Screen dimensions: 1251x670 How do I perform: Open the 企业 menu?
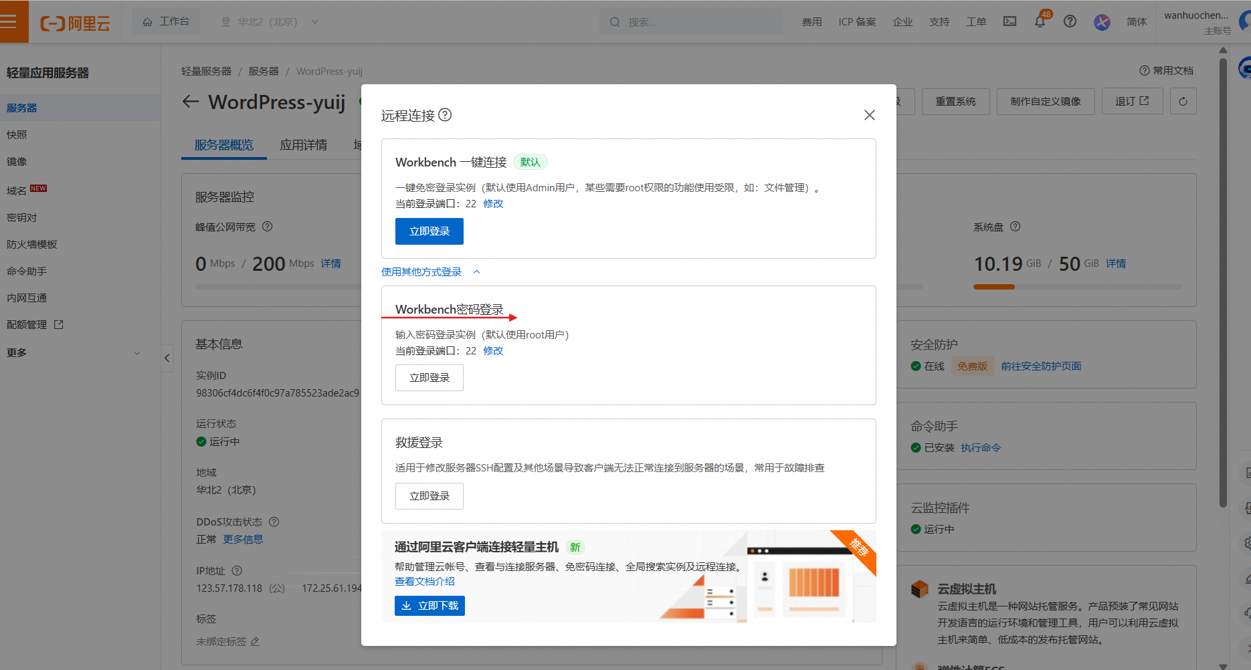coord(902,22)
